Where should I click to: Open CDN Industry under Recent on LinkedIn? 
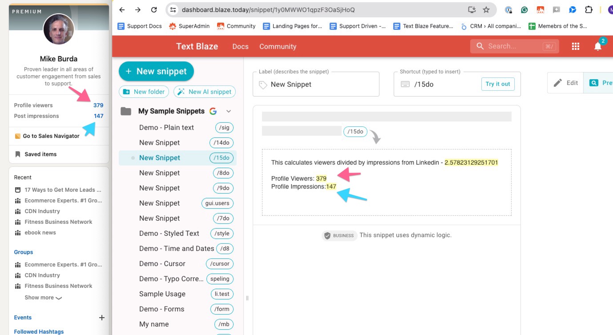pyautogui.click(x=37, y=211)
